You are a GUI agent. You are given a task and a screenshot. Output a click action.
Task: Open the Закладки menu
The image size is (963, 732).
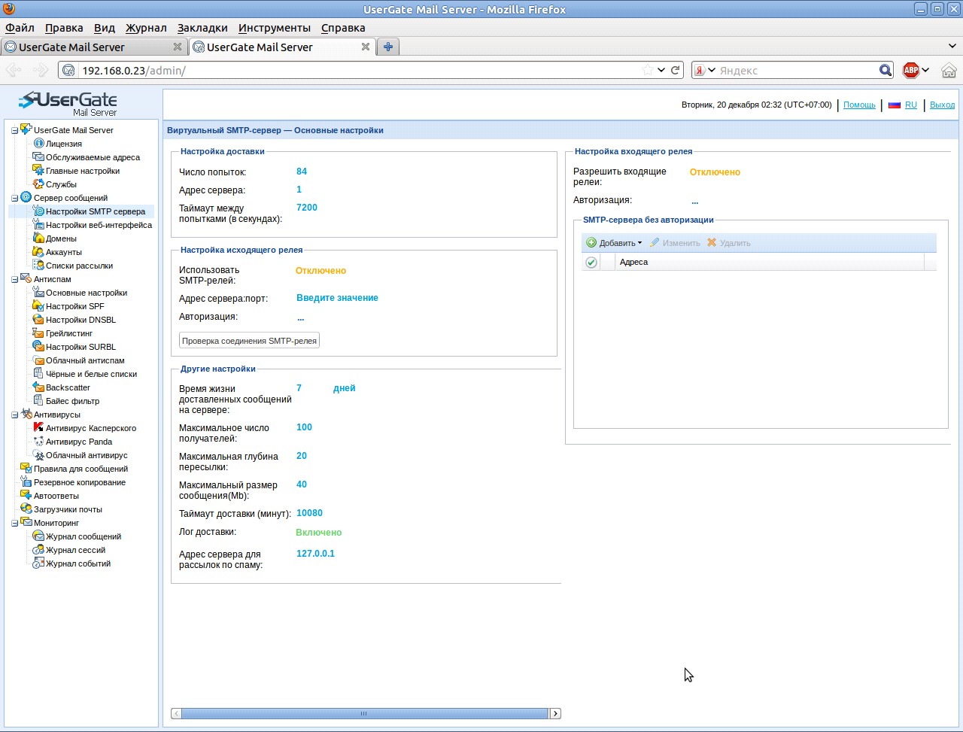point(202,28)
